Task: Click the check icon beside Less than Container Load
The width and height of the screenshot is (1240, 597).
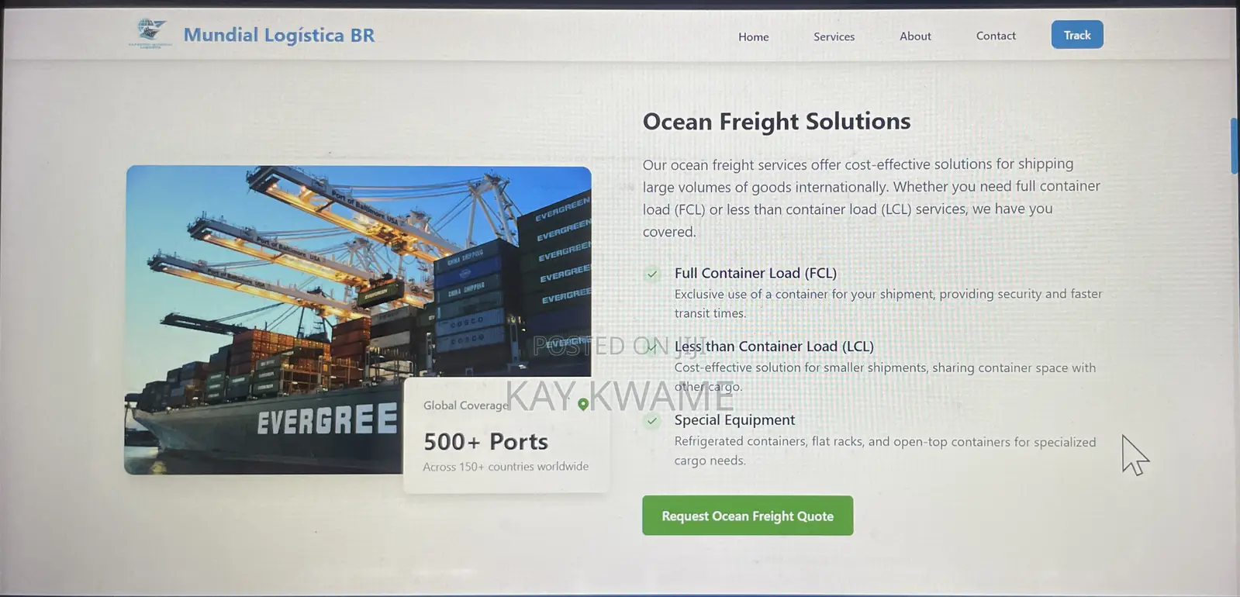Action: point(652,347)
